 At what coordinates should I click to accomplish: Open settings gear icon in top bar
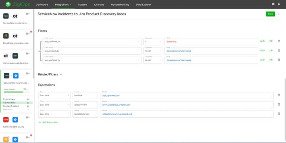point(273,4)
